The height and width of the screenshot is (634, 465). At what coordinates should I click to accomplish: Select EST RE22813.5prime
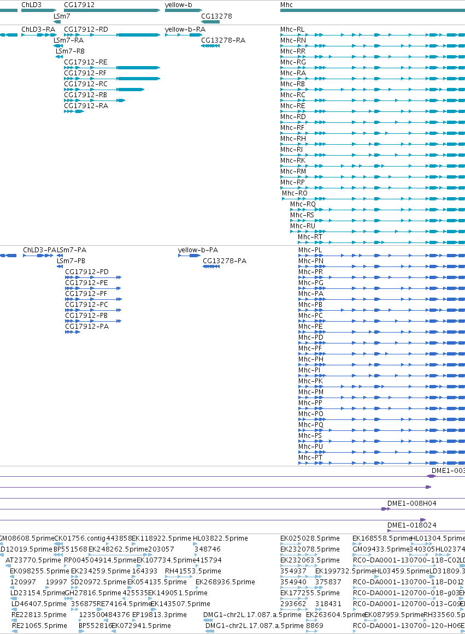coord(39,615)
